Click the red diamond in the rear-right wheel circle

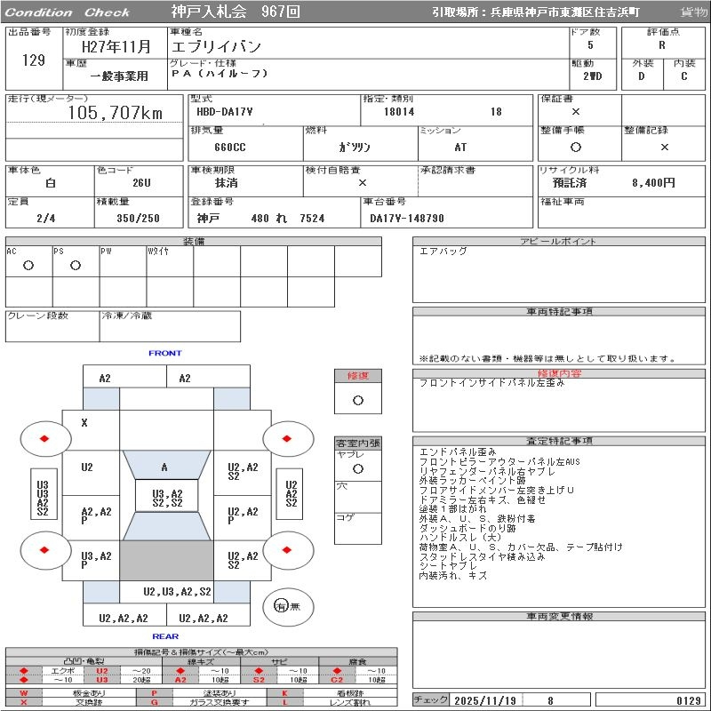(287, 550)
